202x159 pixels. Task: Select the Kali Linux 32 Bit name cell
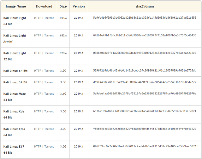(x=15, y=82)
